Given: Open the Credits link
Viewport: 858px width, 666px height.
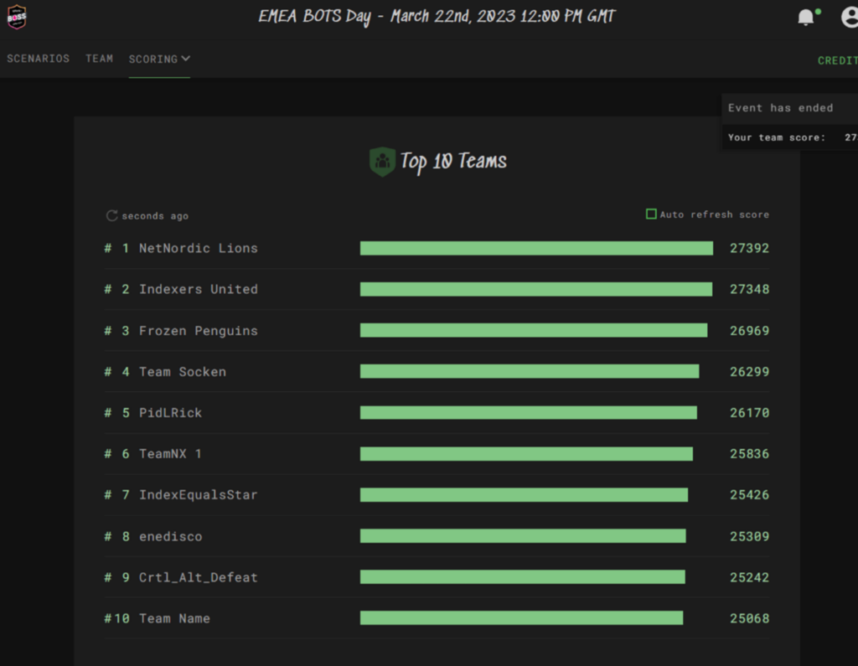Looking at the screenshot, I should 837,60.
